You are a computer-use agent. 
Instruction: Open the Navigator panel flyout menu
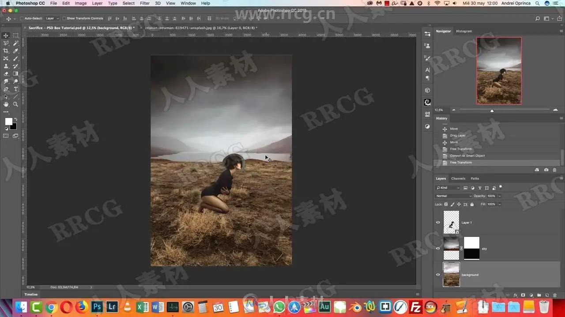[561, 31]
